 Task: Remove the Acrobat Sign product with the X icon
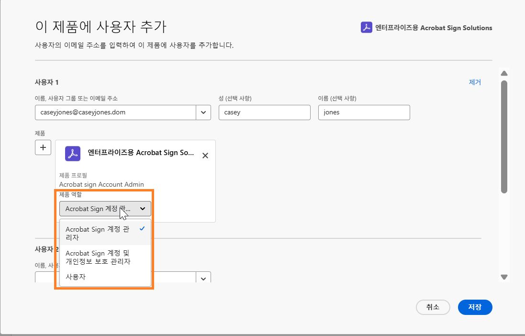click(x=205, y=155)
